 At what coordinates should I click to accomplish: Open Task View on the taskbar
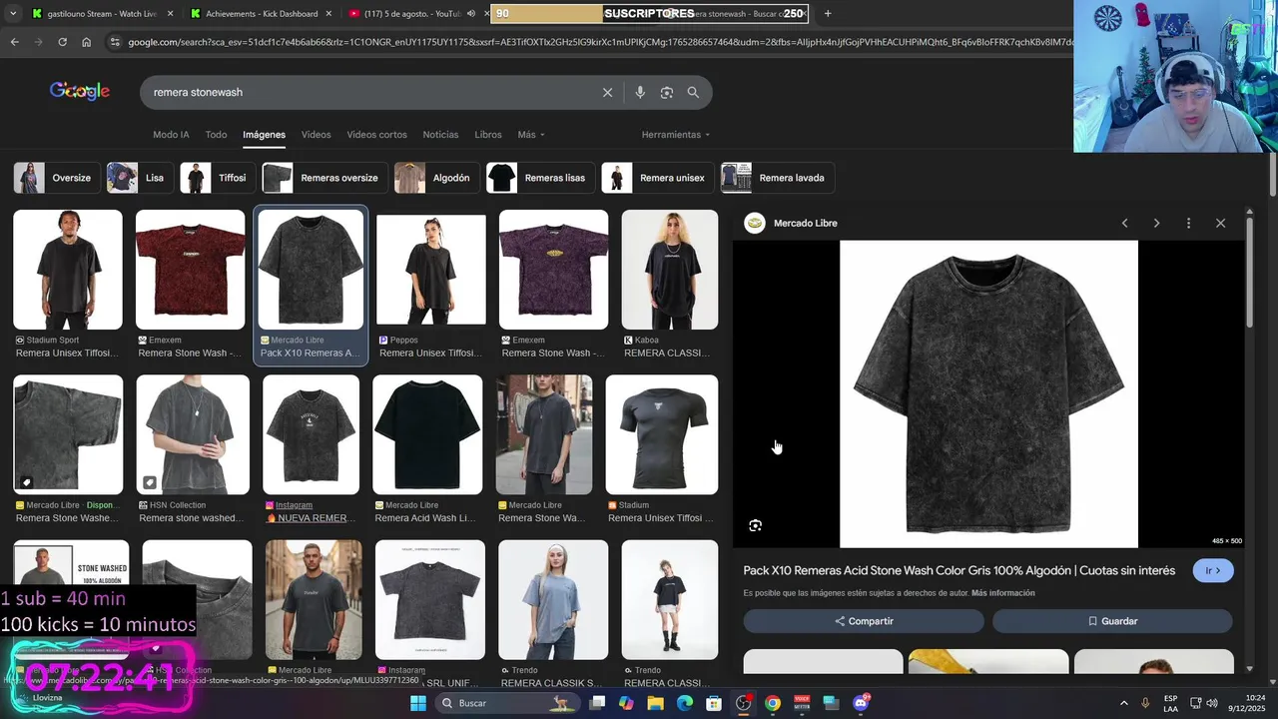point(597,703)
